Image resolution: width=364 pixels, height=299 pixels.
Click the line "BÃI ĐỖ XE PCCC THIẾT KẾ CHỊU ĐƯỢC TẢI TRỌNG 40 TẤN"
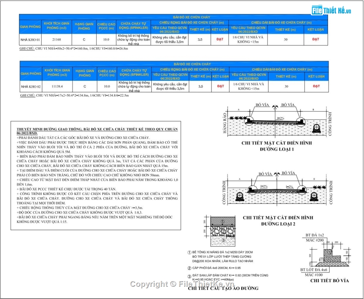click(66, 189)
